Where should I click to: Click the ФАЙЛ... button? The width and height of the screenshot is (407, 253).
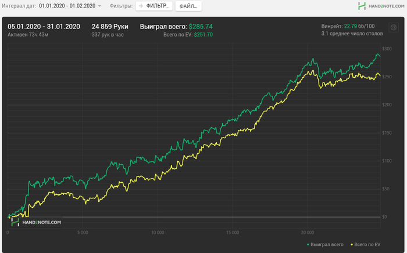coord(188,6)
